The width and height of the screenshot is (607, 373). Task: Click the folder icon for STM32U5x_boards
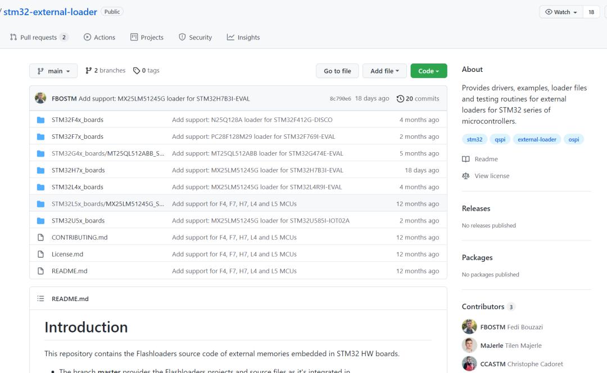coord(40,221)
